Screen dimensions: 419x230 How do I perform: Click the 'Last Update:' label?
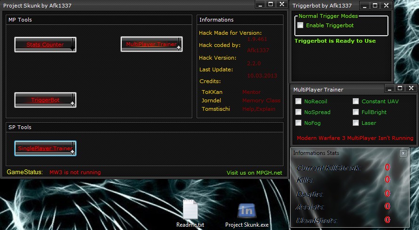(x=216, y=69)
